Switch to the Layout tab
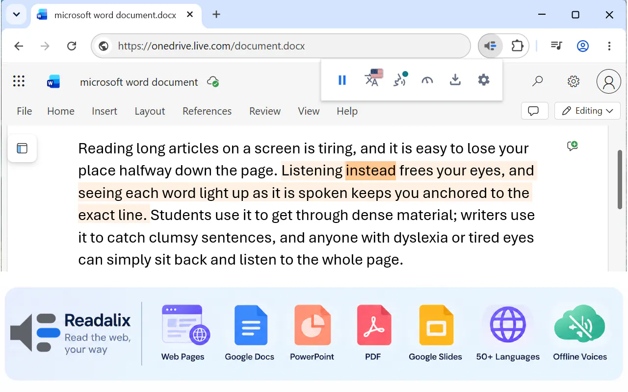Image resolution: width=628 pixels, height=392 pixels. click(x=150, y=111)
